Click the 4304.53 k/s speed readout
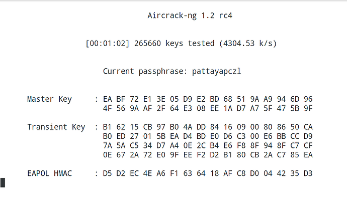This screenshot has width=347, height=214. coord(248,44)
